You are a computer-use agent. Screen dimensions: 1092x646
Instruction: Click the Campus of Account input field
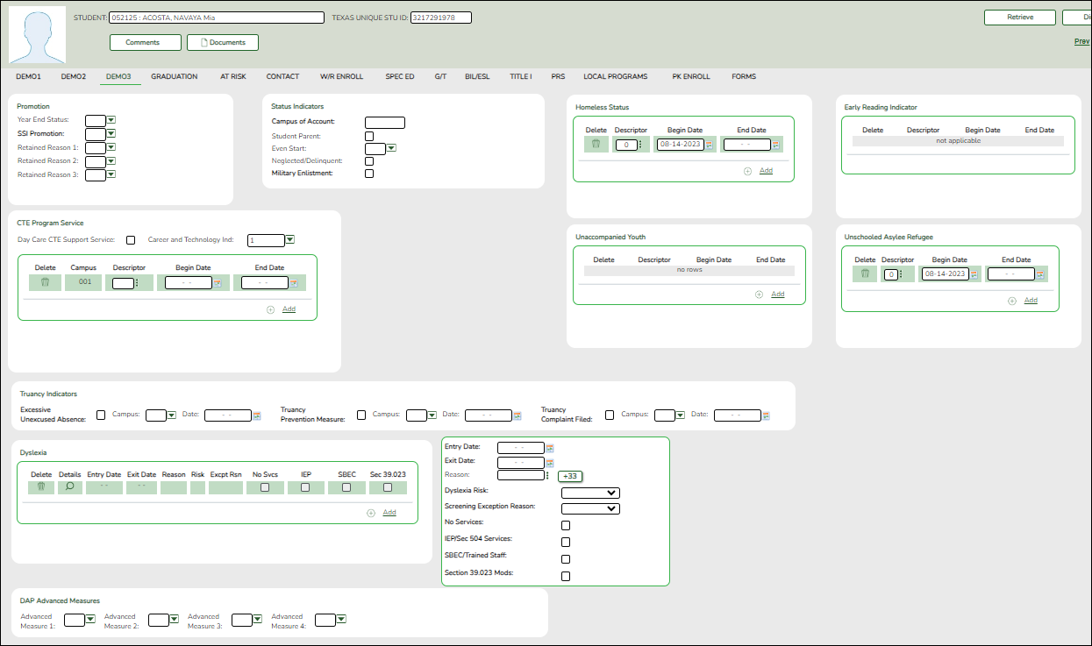point(384,123)
